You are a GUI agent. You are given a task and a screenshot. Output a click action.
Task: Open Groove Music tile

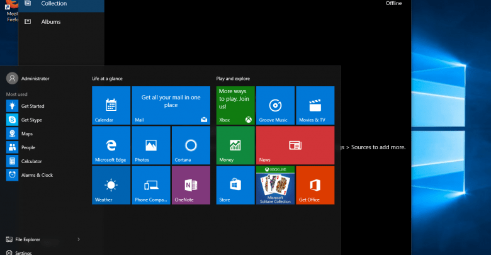(x=275, y=106)
